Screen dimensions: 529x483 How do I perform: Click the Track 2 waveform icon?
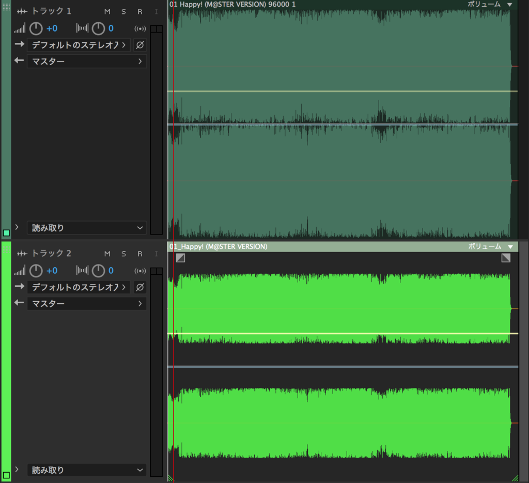pos(22,254)
